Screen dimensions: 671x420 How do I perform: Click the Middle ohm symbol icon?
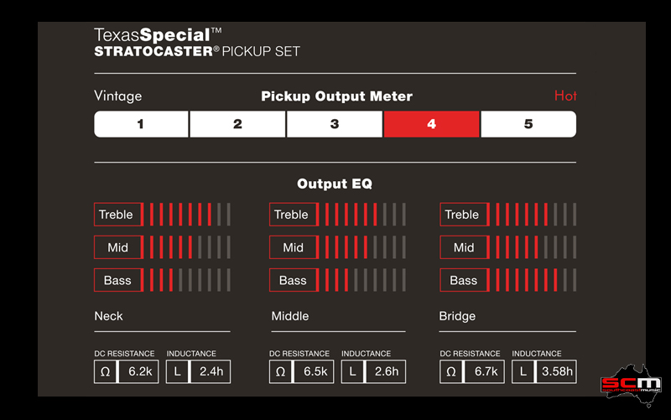(x=280, y=371)
